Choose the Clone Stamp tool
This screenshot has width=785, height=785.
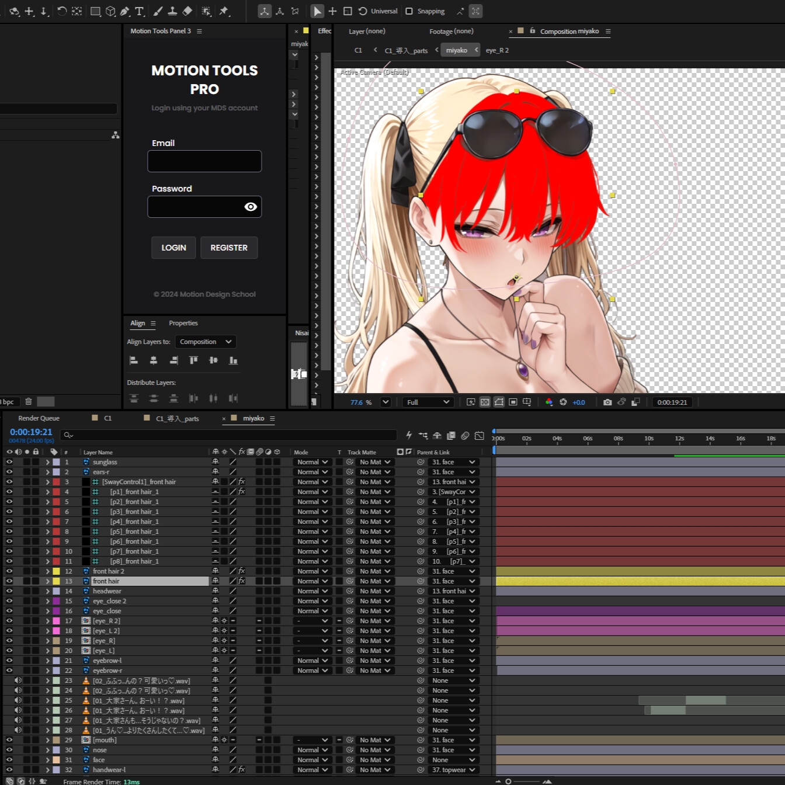172,11
